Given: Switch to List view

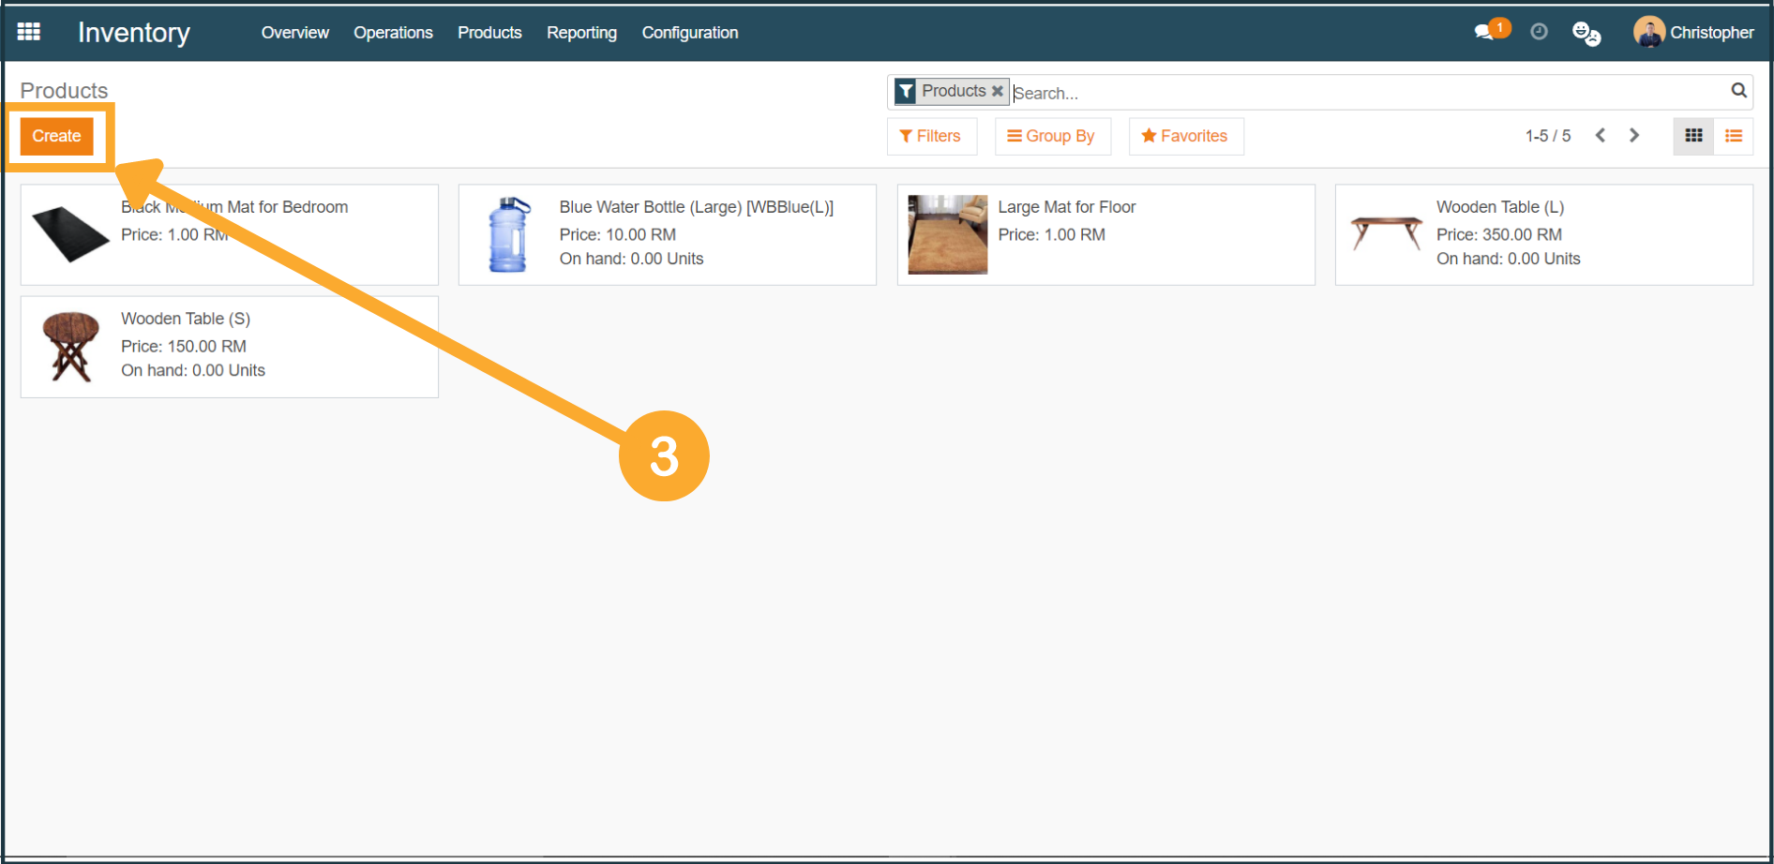Looking at the screenshot, I should coord(1734,136).
